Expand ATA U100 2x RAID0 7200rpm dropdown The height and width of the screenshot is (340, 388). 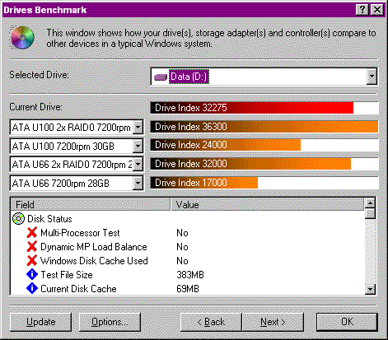coord(138,128)
